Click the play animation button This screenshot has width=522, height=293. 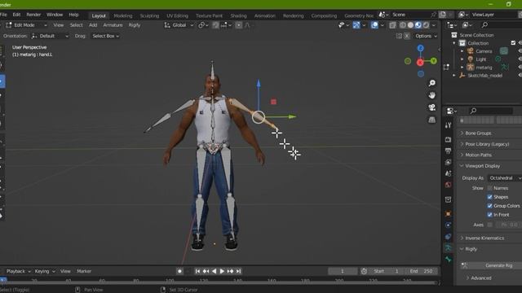click(x=222, y=271)
